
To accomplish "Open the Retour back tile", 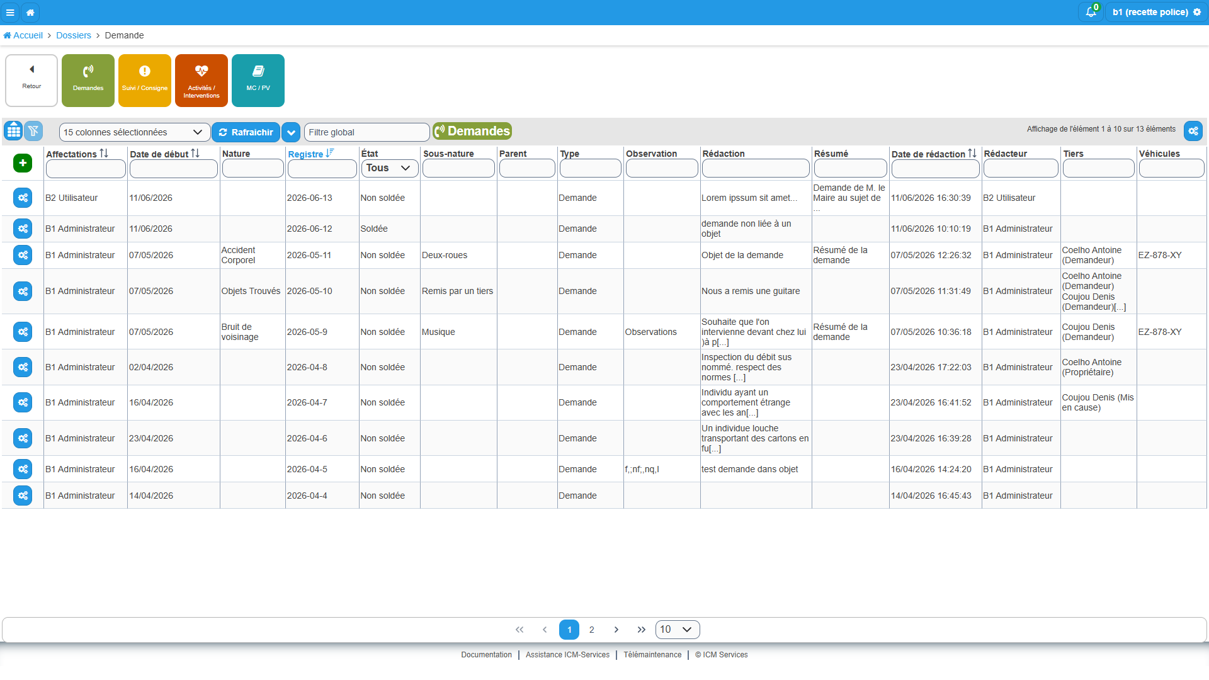I will (x=31, y=81).
